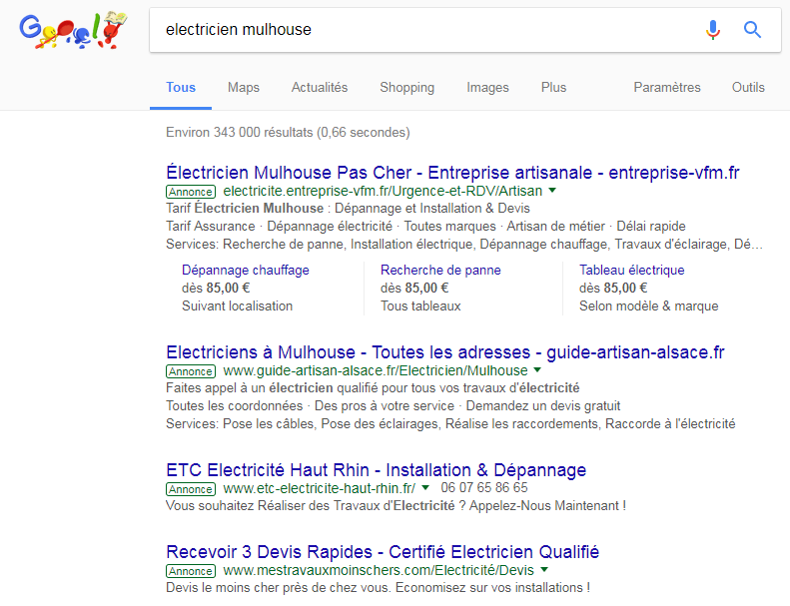This screenshot has width=790, height=606.
Task: Click the Outils button
Action: (x=748, y=87)
